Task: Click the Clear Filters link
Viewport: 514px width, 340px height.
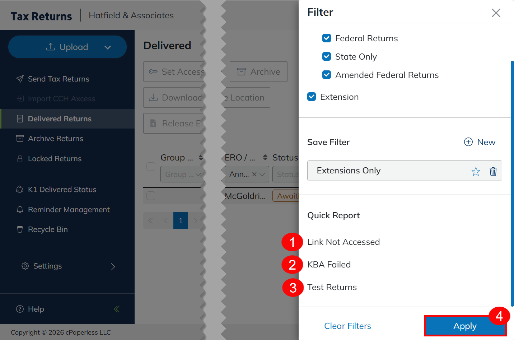Action: (347, 326)
